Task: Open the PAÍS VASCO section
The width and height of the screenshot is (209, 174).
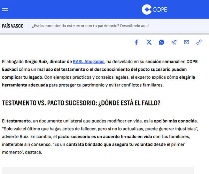Action: pyautogui.click(x=13, y=26)
